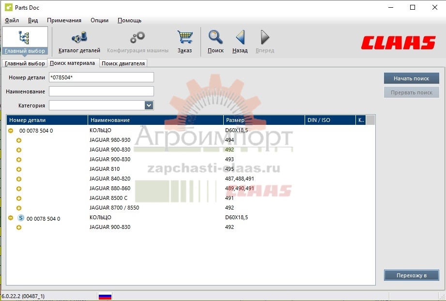The image size is (446, 301).
Task: Open Поиск magnifier tool
Action: [215, 42]
